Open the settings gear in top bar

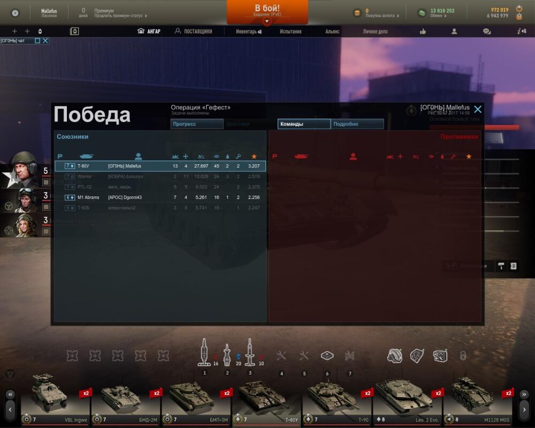(x=15, y=13)
